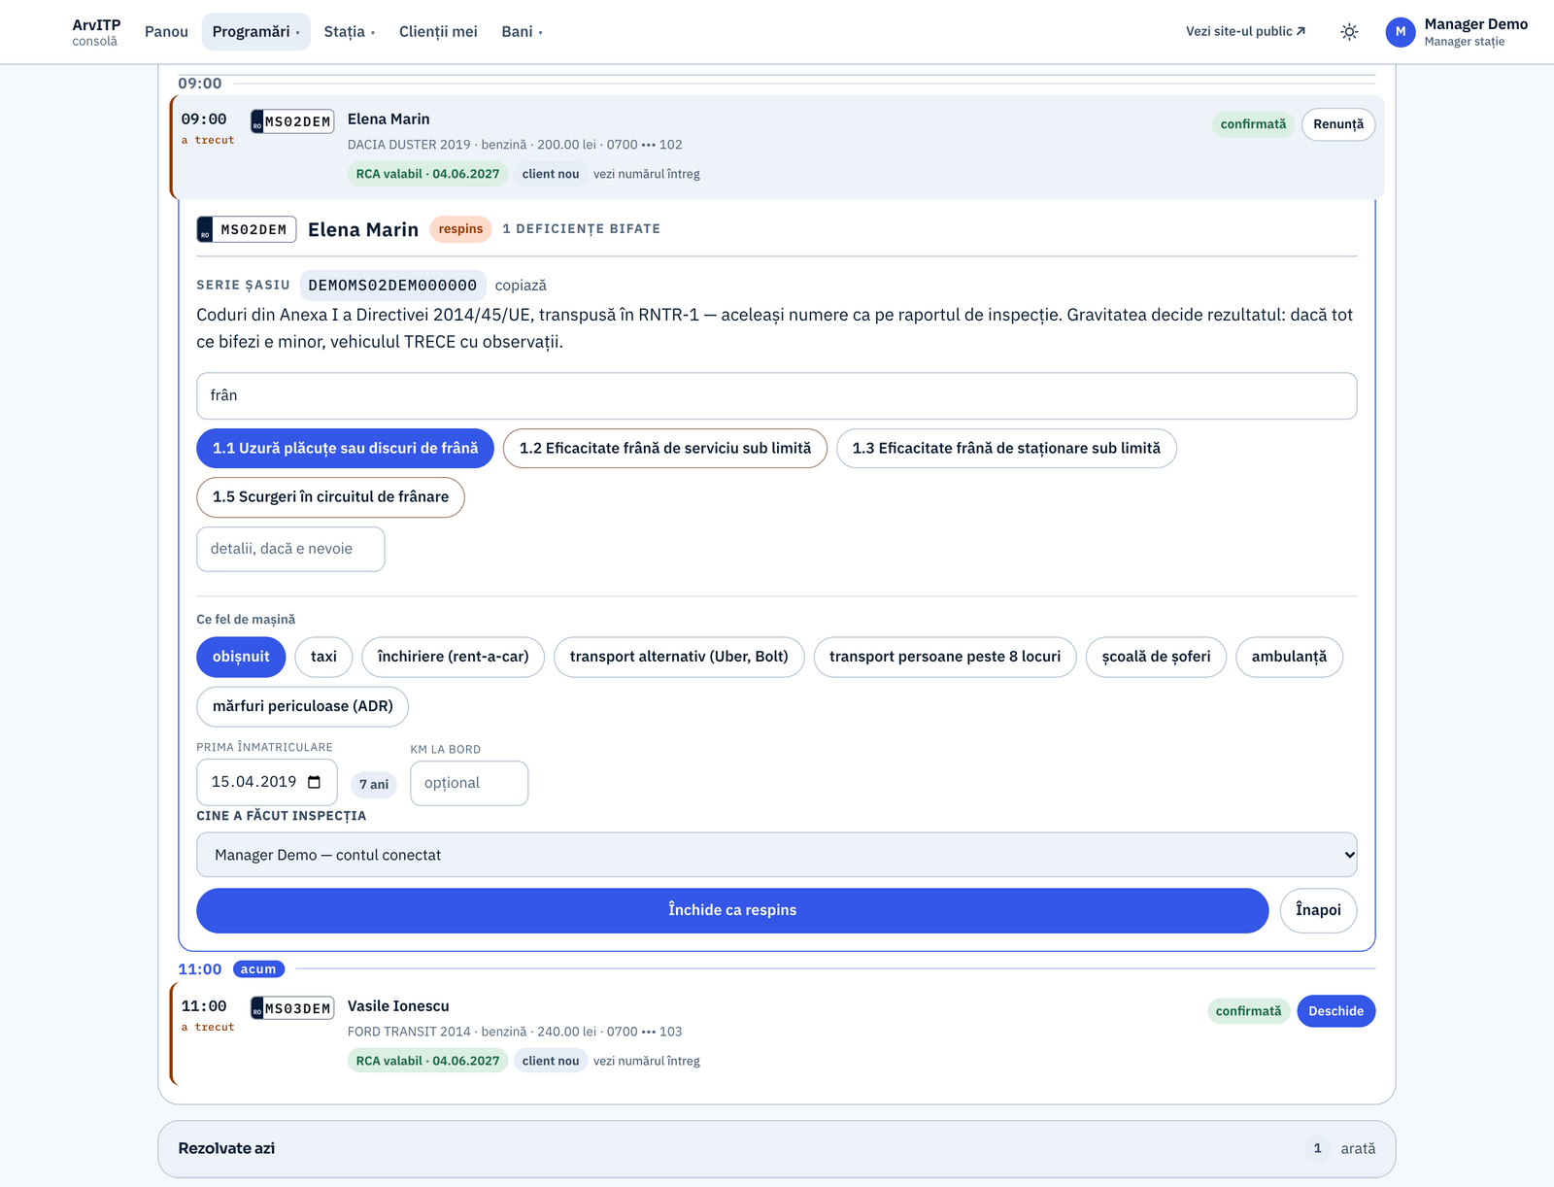Image resolution: width=1554 pixels, height=1187 pixels.
Task: Open the calendar picker in the date field
Action: (314, 782)
